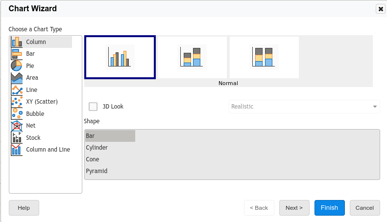Screen dimensions: 387x222
Task: Select the Column and Line icon
Action: pos(17,150)
